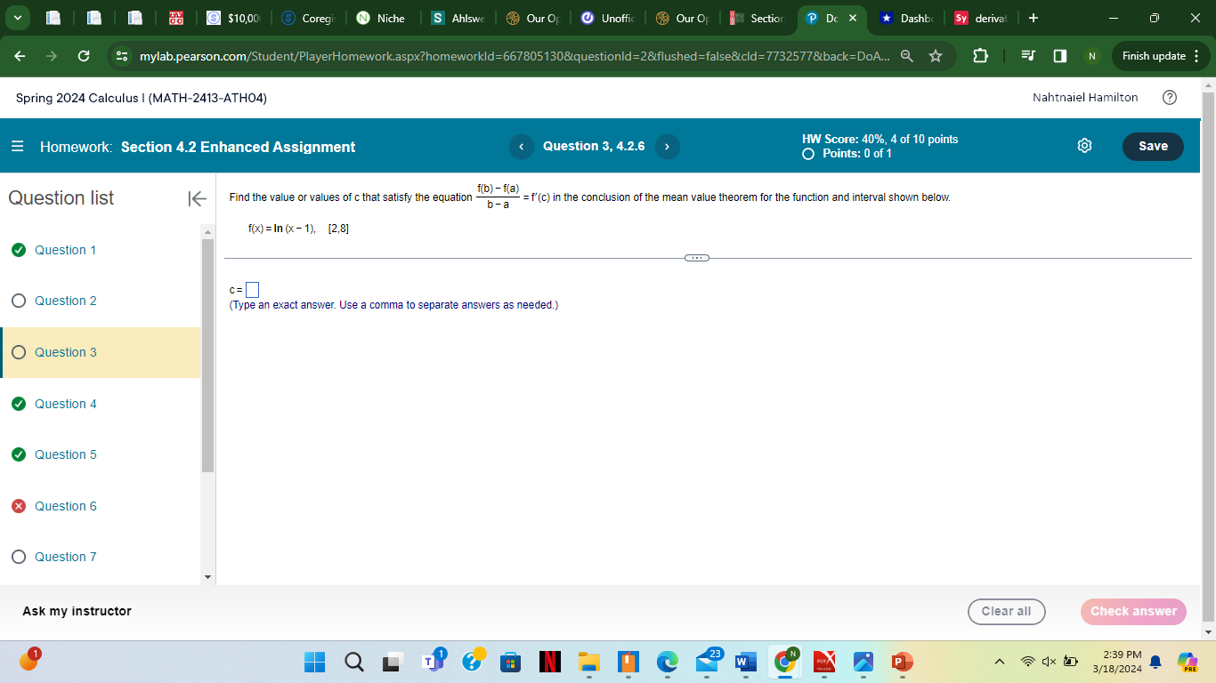Toggle the Chrome side panel
Screen dimensions: 1216x683
[x=1059, y=56]
